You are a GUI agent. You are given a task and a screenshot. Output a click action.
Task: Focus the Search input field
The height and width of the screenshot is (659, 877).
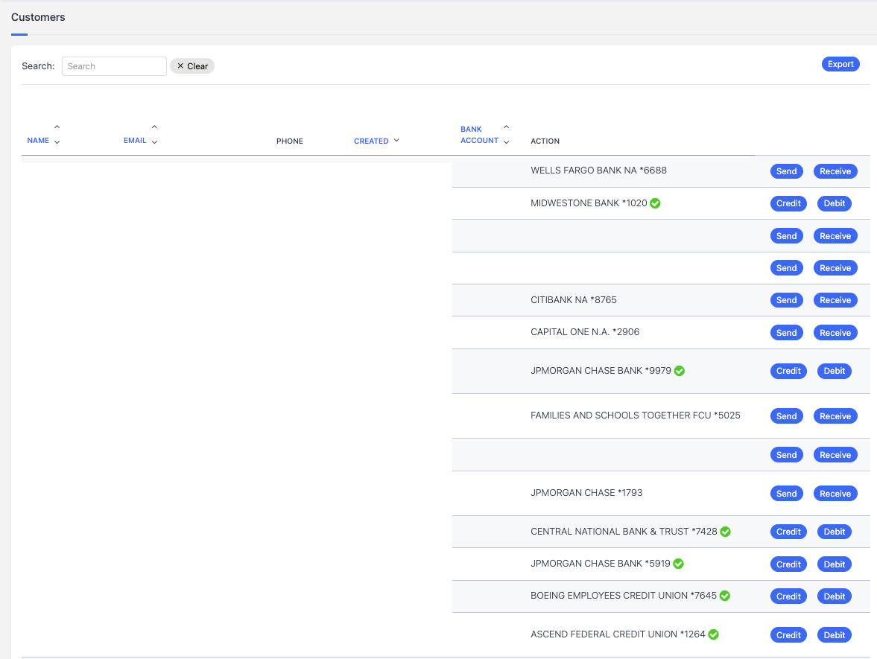114,66
